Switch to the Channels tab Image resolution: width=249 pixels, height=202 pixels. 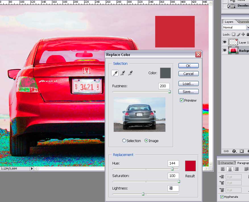tap(243, 22)
